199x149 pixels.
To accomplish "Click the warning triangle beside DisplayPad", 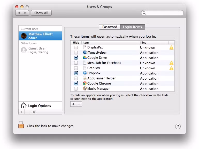I will pyautogui.click(x=171, y=48).
